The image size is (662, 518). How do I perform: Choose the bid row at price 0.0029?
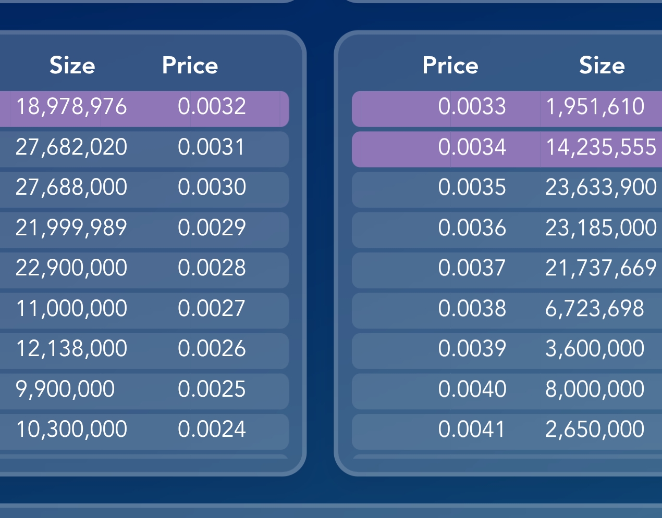144,230
